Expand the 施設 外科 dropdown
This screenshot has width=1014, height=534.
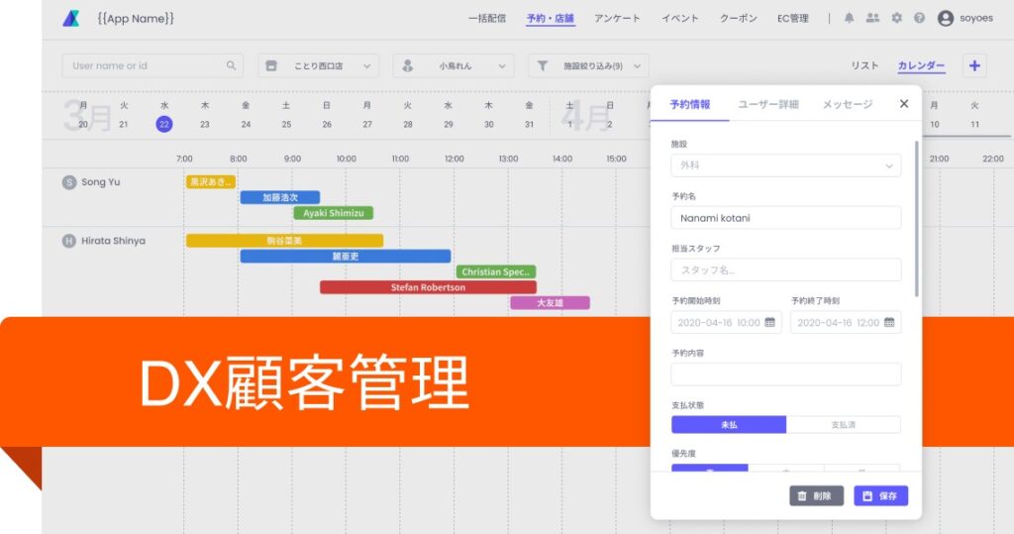[x=785, y=165]
